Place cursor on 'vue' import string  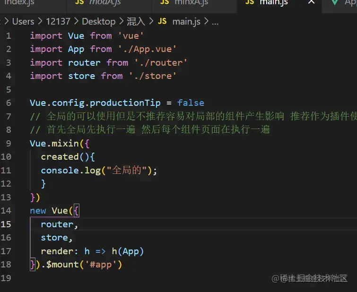tap(131, 36)
